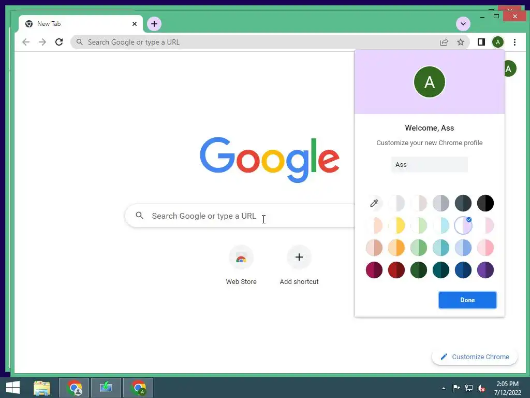Open the Windows Start menu
Image resolution: width=530 pixels, height=398 pixels.
point(13,388)
